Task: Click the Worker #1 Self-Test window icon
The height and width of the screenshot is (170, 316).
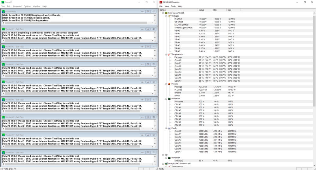Action: point(3,29)
